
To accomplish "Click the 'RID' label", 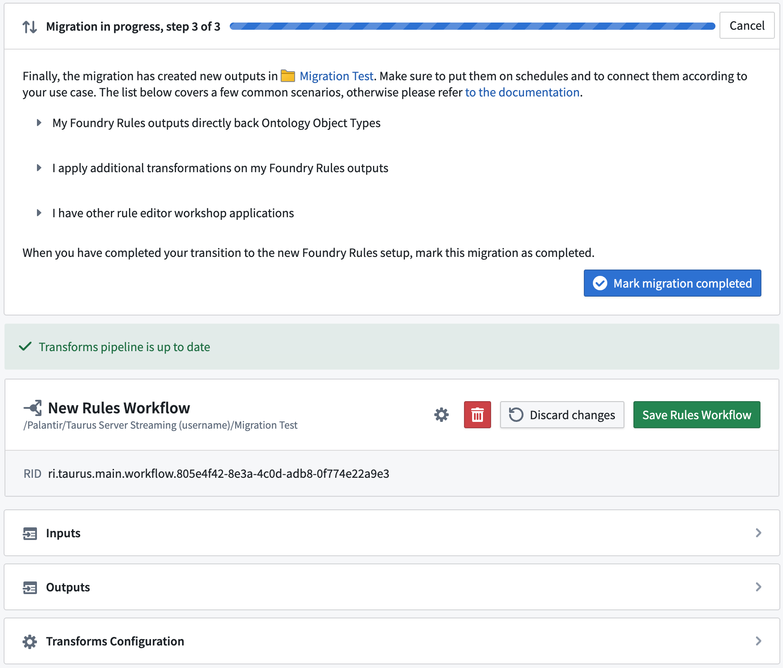I will [32, 474].
